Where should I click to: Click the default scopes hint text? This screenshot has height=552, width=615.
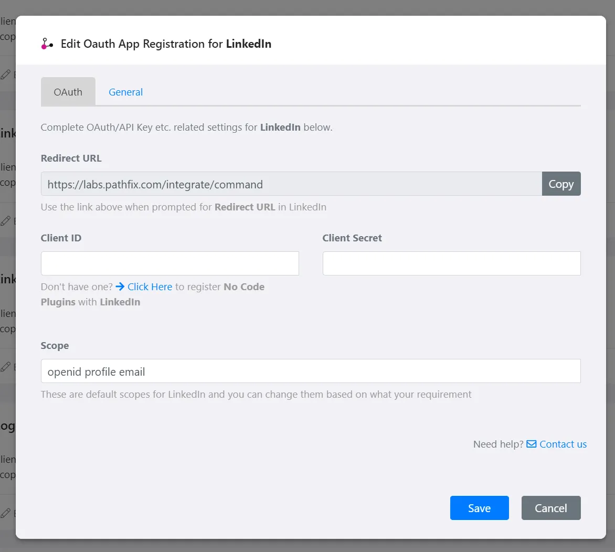[x=256, y=394]
